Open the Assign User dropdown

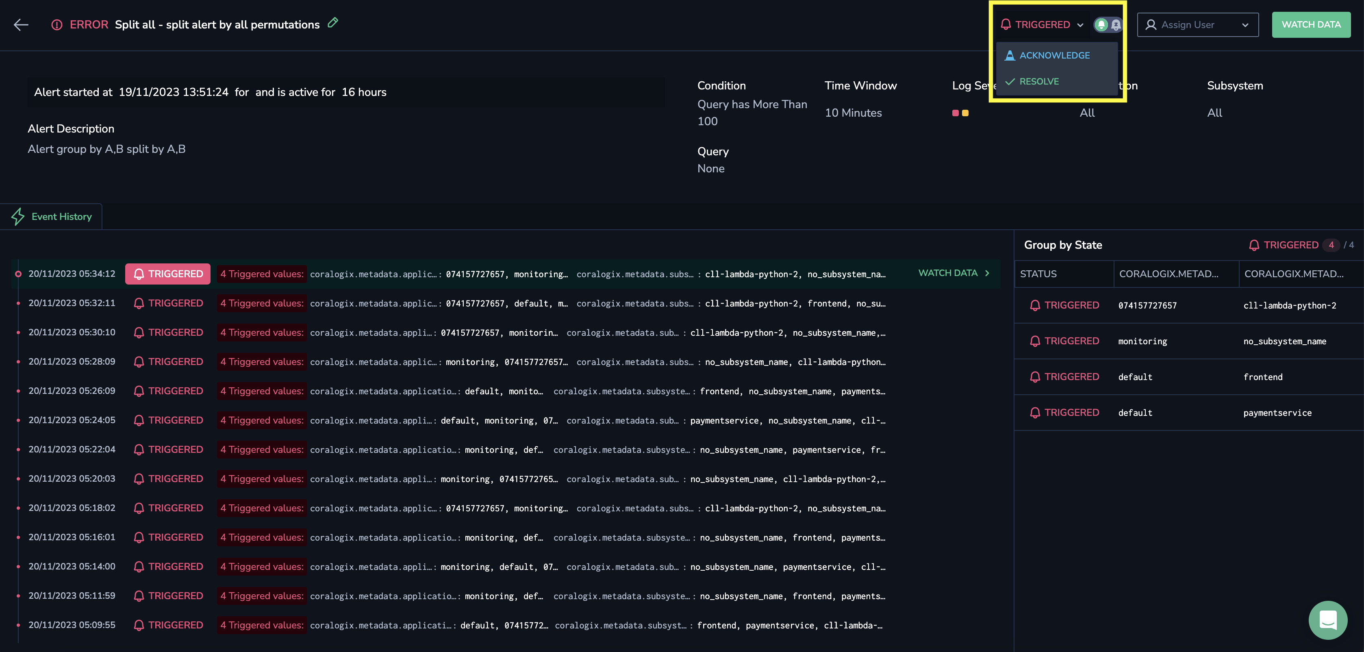click(1199, 24)
